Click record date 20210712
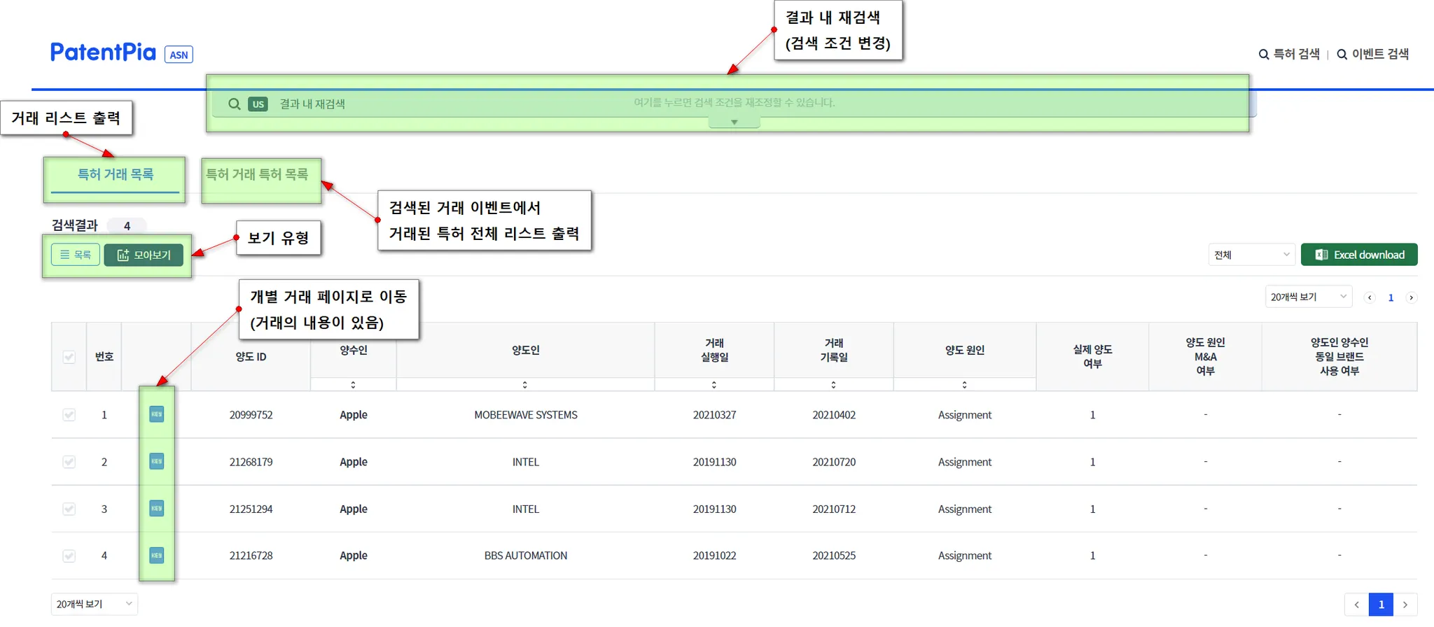 click(834, 509)
